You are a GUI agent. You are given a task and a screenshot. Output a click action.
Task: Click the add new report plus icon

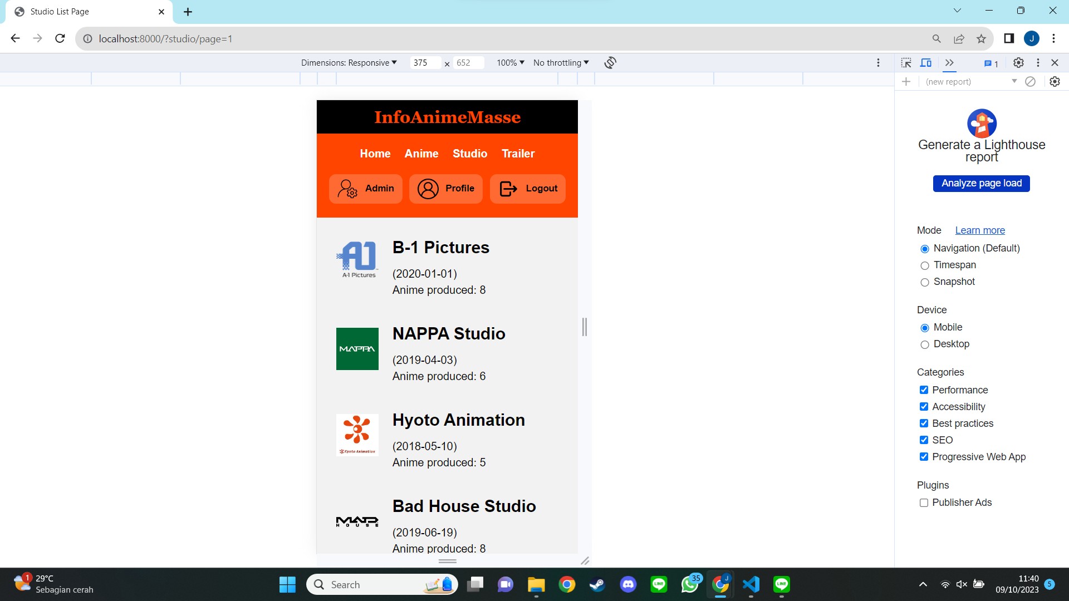tap(906, 82)
